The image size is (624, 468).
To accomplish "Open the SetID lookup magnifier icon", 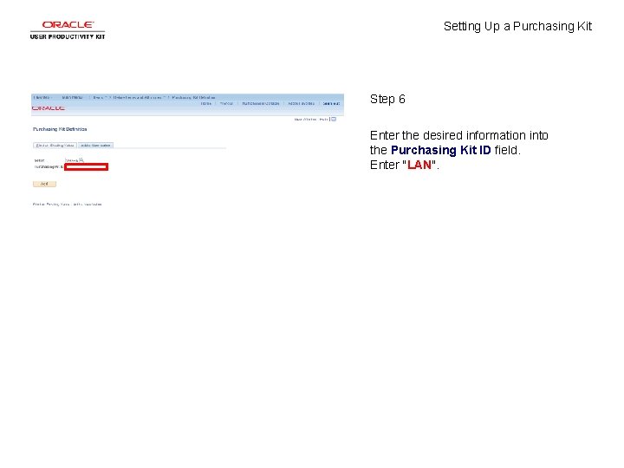I will (81, 160).
